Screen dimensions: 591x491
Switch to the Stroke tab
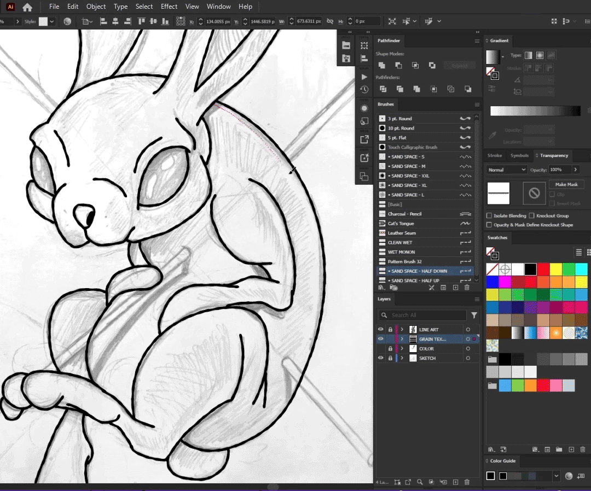[x=495, y=155]
